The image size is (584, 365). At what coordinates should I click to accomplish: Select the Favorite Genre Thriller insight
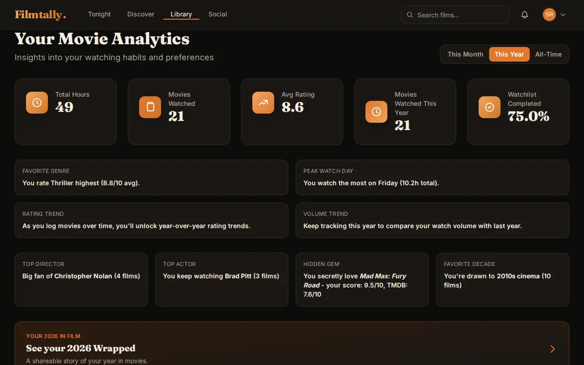click(x=151, y=177)
